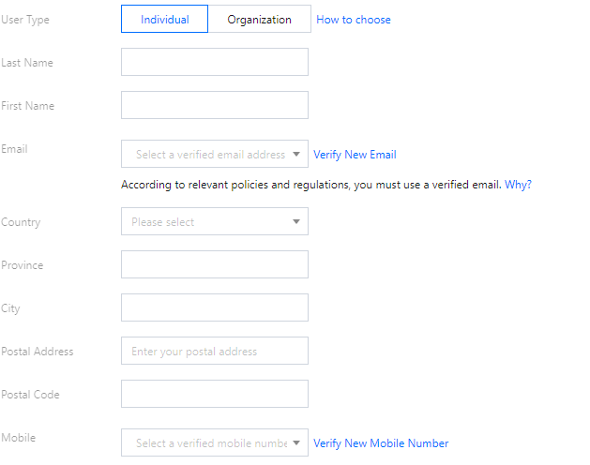The height and width of the screenshot is (465, 590).
Task: Focus the Province text field
Action: click(215, 264)
